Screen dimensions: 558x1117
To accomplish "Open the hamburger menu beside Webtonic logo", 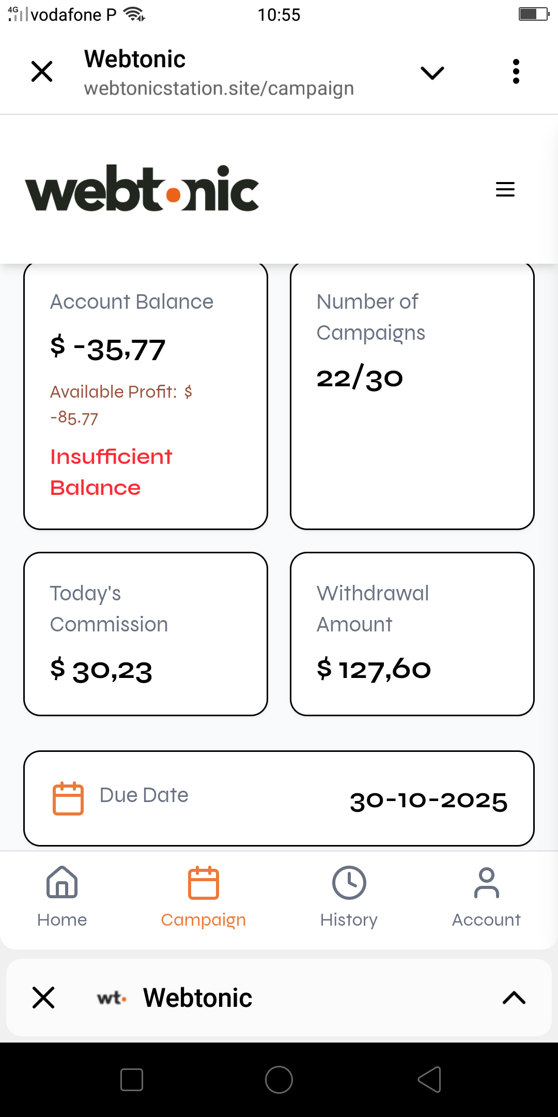I will [505, 189].
